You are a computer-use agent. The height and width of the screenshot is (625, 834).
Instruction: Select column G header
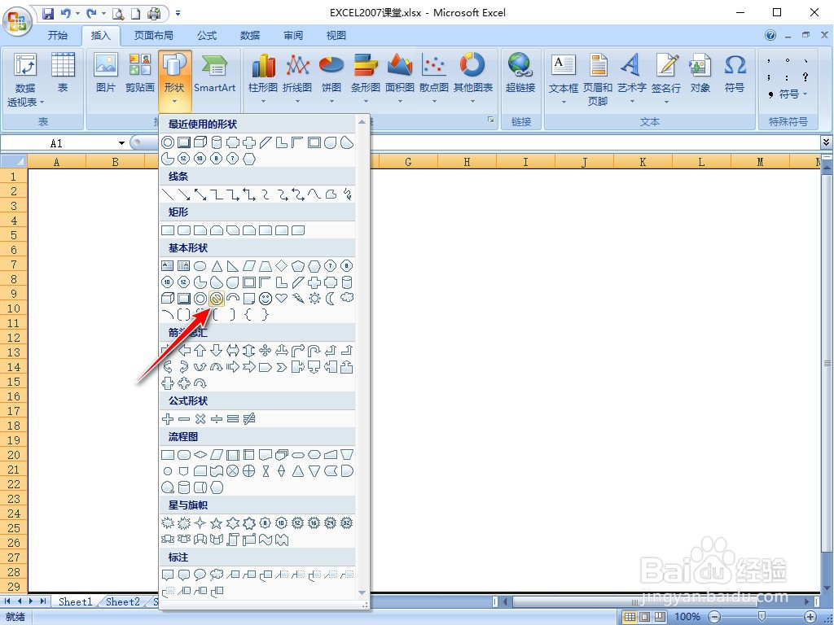click(x=408, y=162)
